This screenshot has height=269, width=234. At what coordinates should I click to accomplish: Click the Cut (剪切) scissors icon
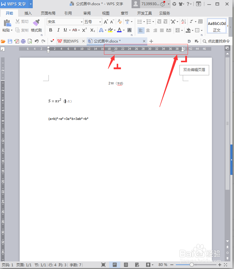click(18, 22)
